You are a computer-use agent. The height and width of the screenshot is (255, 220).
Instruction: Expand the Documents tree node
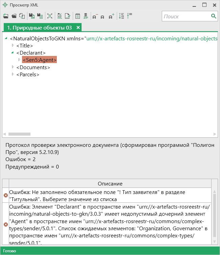tap(13, 67)
